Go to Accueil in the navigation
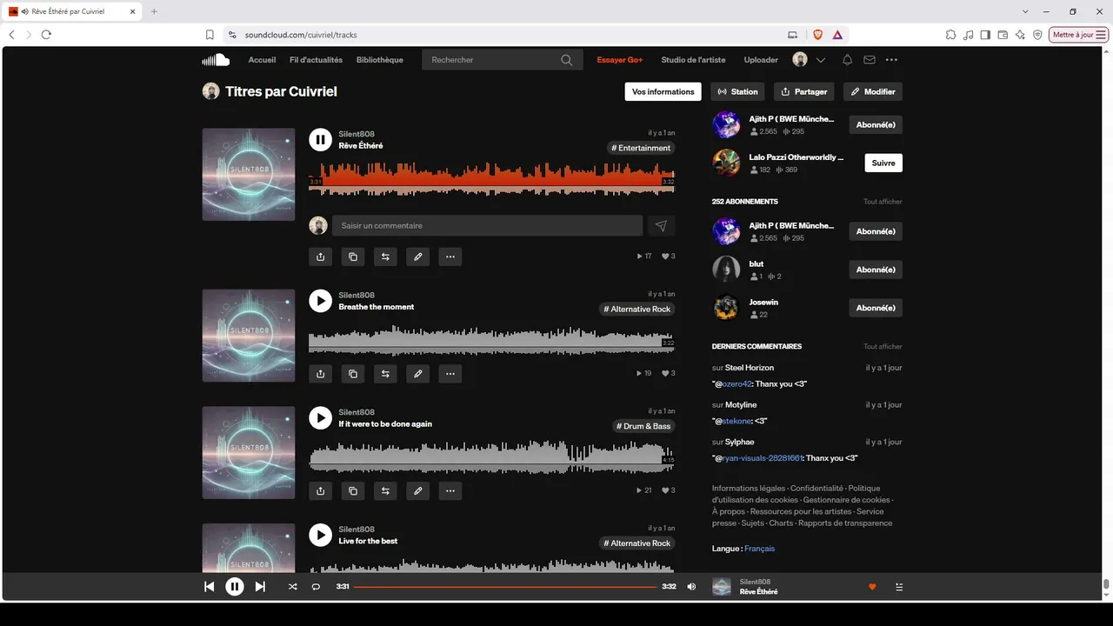 click(262, 60)
